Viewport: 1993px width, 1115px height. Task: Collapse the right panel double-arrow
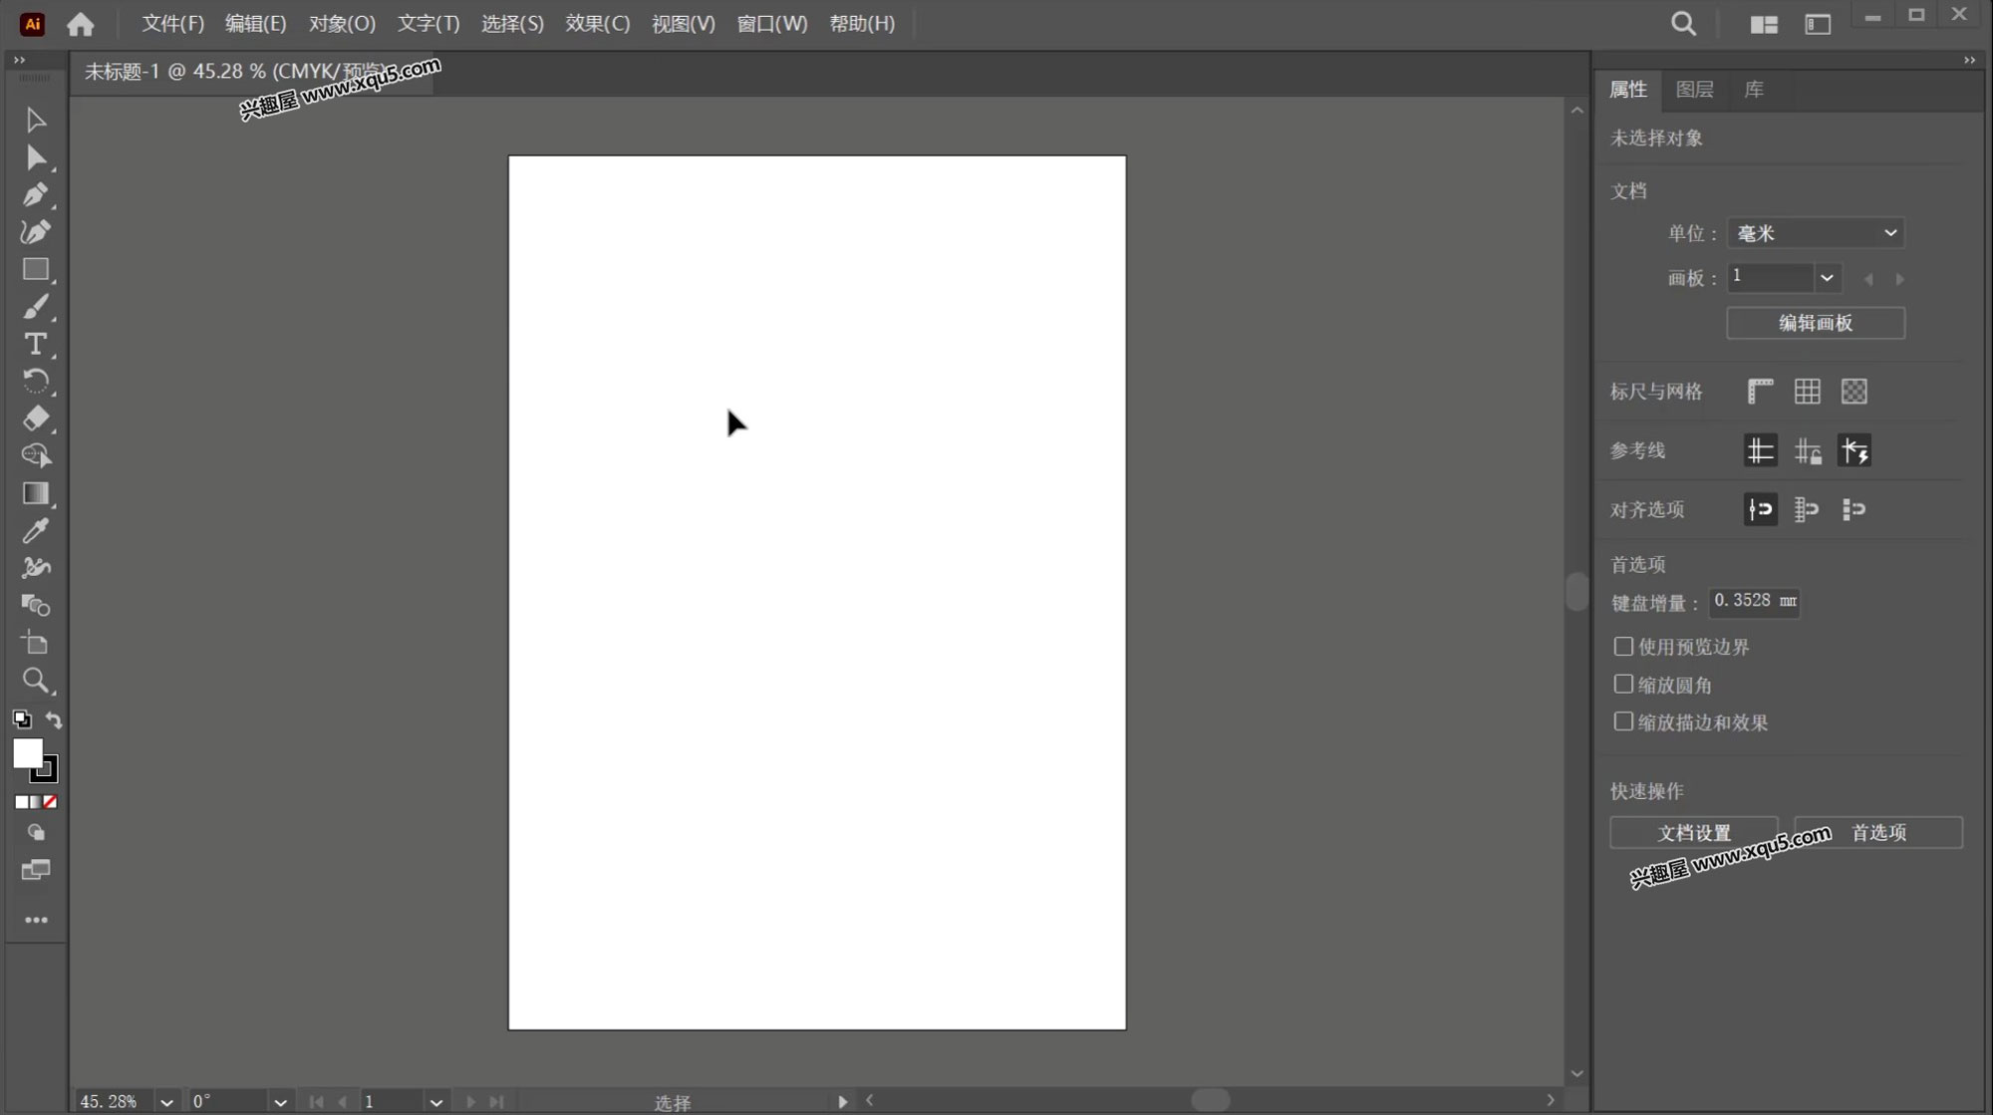coord(1969,61)
